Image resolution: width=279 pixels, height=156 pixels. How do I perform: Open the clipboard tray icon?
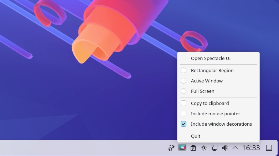[193, 148]
